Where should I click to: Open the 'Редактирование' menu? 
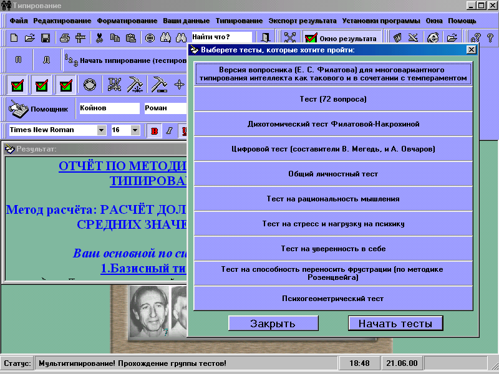tap(62, 21)
